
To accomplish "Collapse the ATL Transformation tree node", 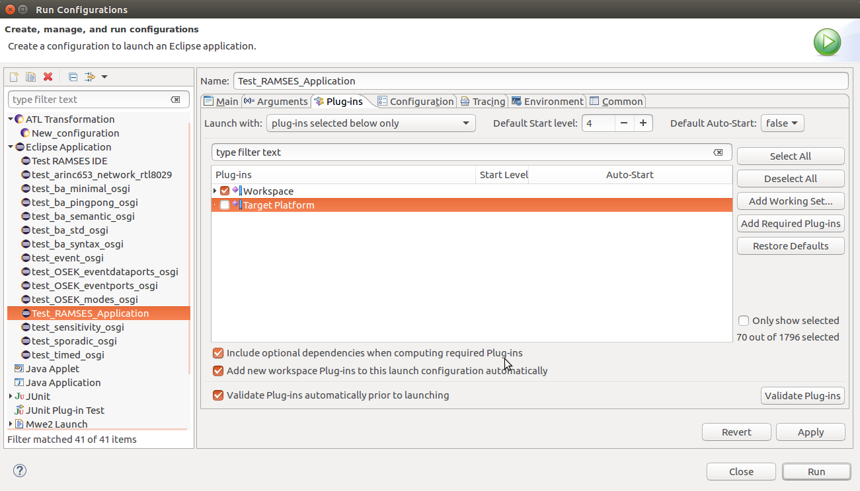I will point(11,119).
